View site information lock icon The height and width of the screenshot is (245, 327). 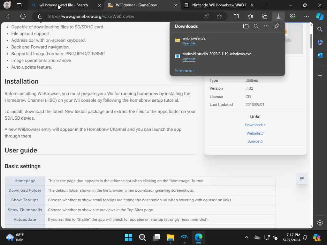coord(40,16)
